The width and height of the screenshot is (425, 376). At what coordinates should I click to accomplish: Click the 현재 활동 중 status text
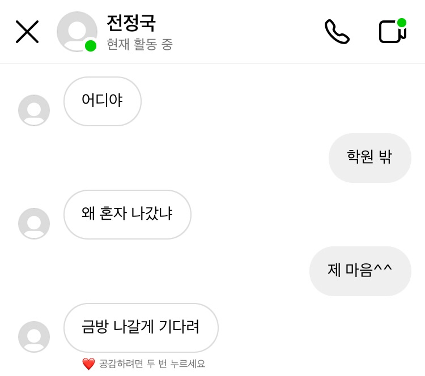[139, 45]
